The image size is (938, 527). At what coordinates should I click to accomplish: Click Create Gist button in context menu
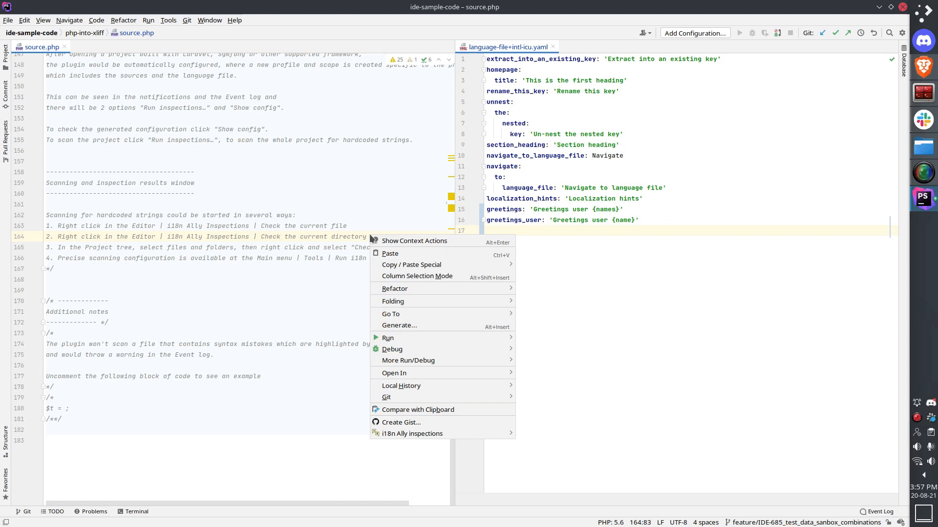[x=402, y=422]
